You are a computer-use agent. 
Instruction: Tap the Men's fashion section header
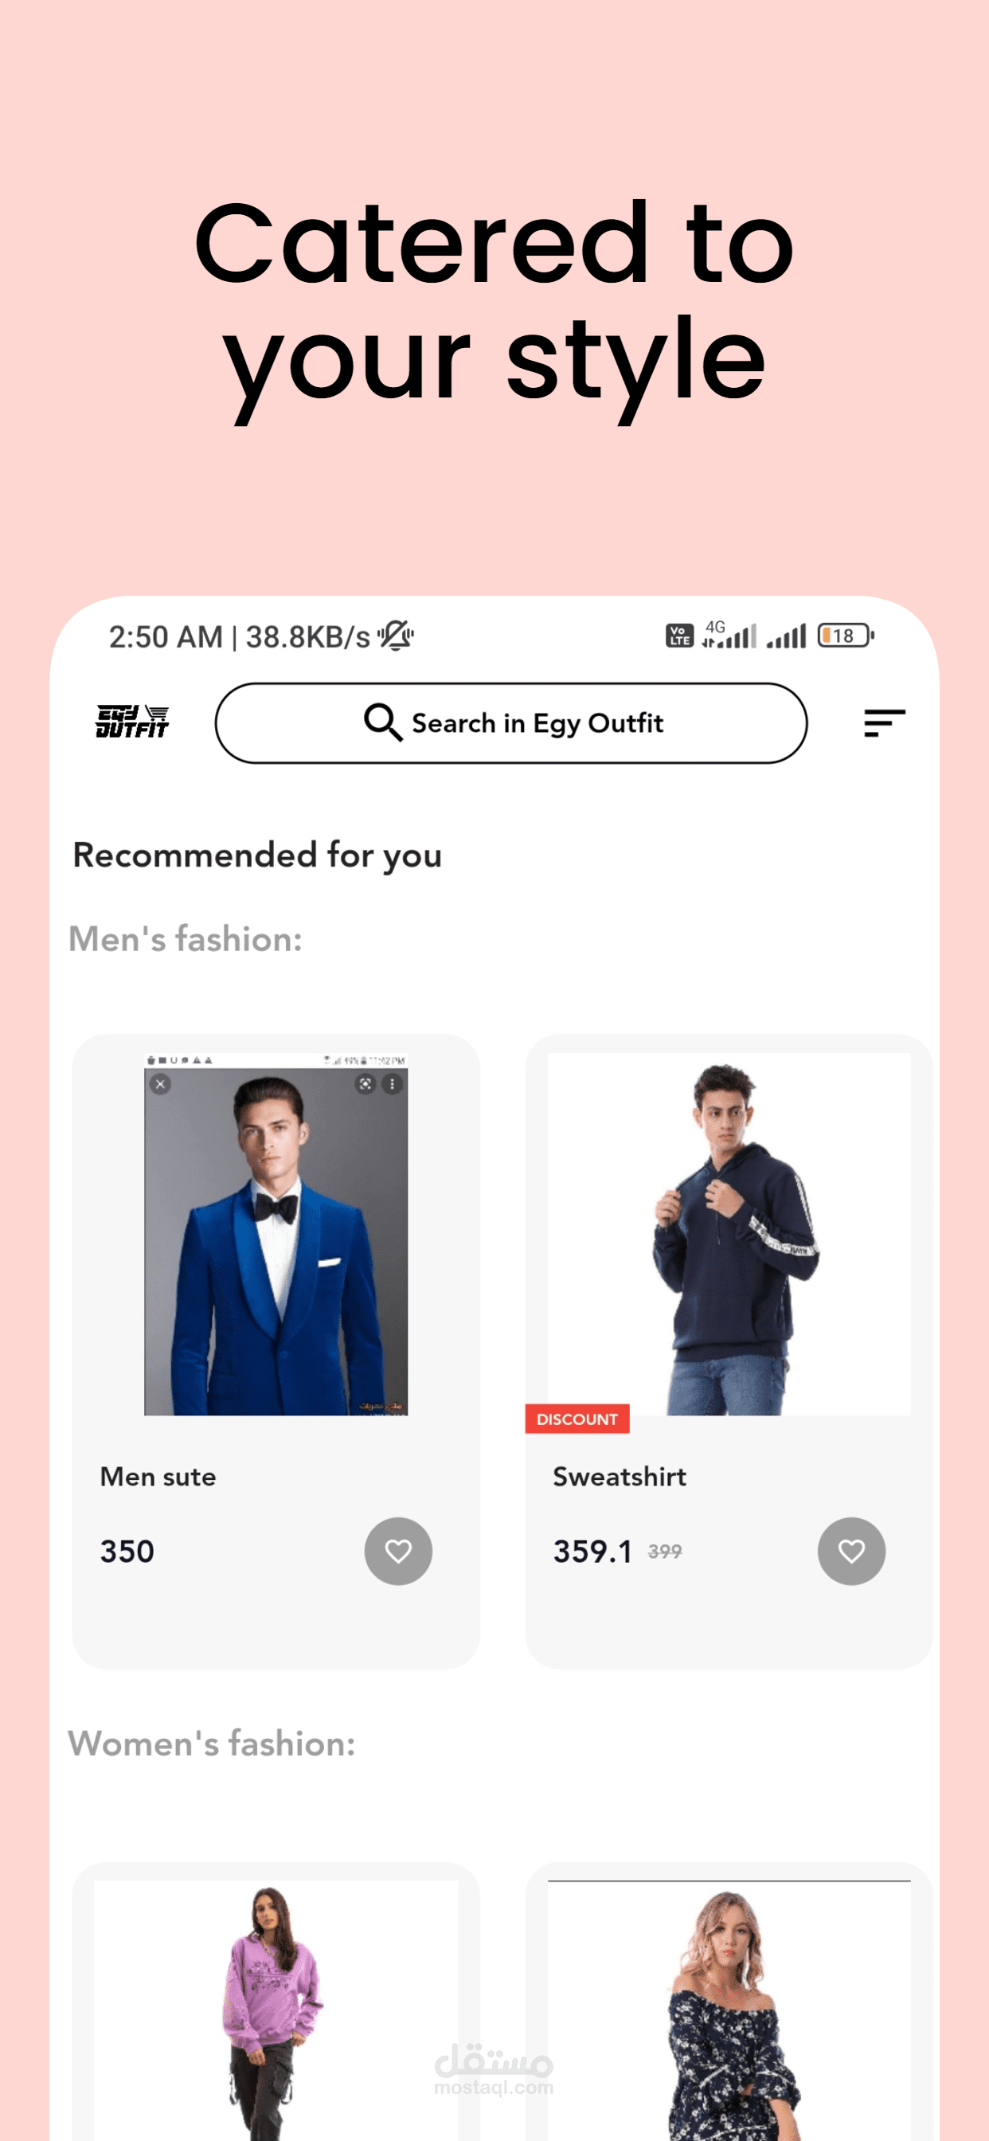coord(186,939)
